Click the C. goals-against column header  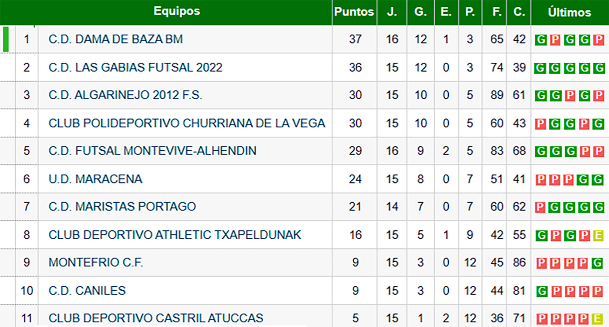click(x=519, y=12)
